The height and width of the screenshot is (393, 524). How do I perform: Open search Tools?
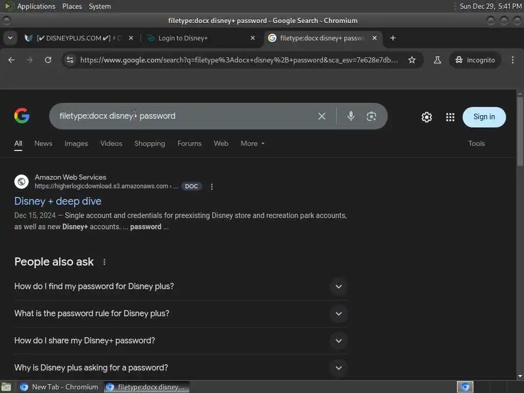click(476, 144)
